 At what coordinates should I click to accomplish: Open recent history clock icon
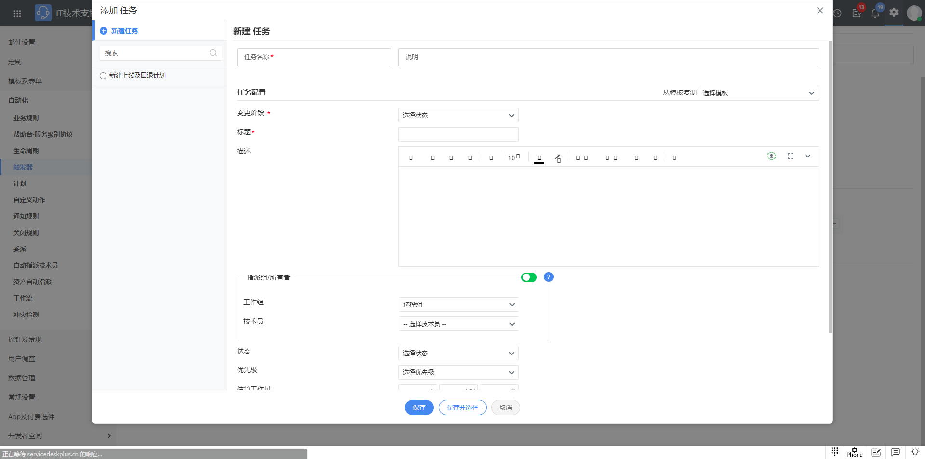(837, 13)
